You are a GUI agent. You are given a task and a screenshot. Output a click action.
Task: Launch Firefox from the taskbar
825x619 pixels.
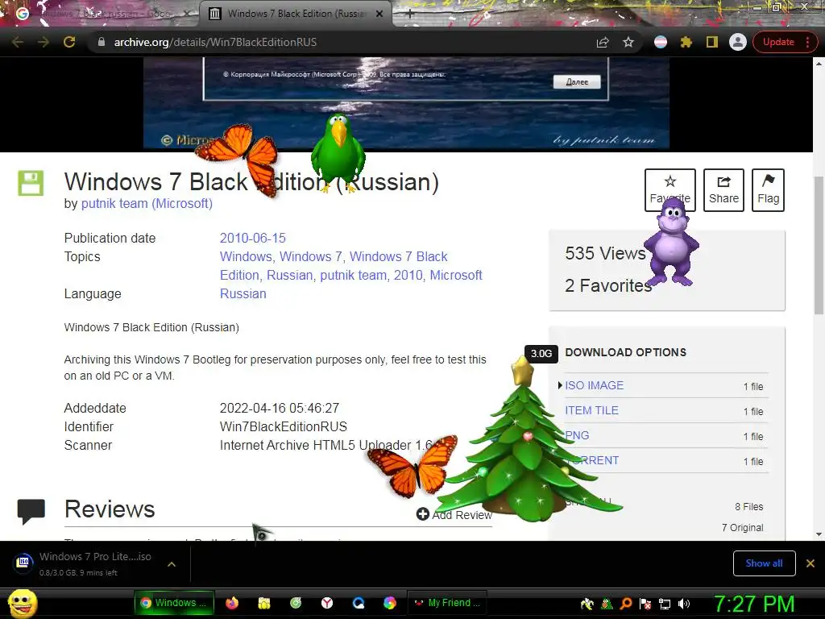(x=232, y=603)
